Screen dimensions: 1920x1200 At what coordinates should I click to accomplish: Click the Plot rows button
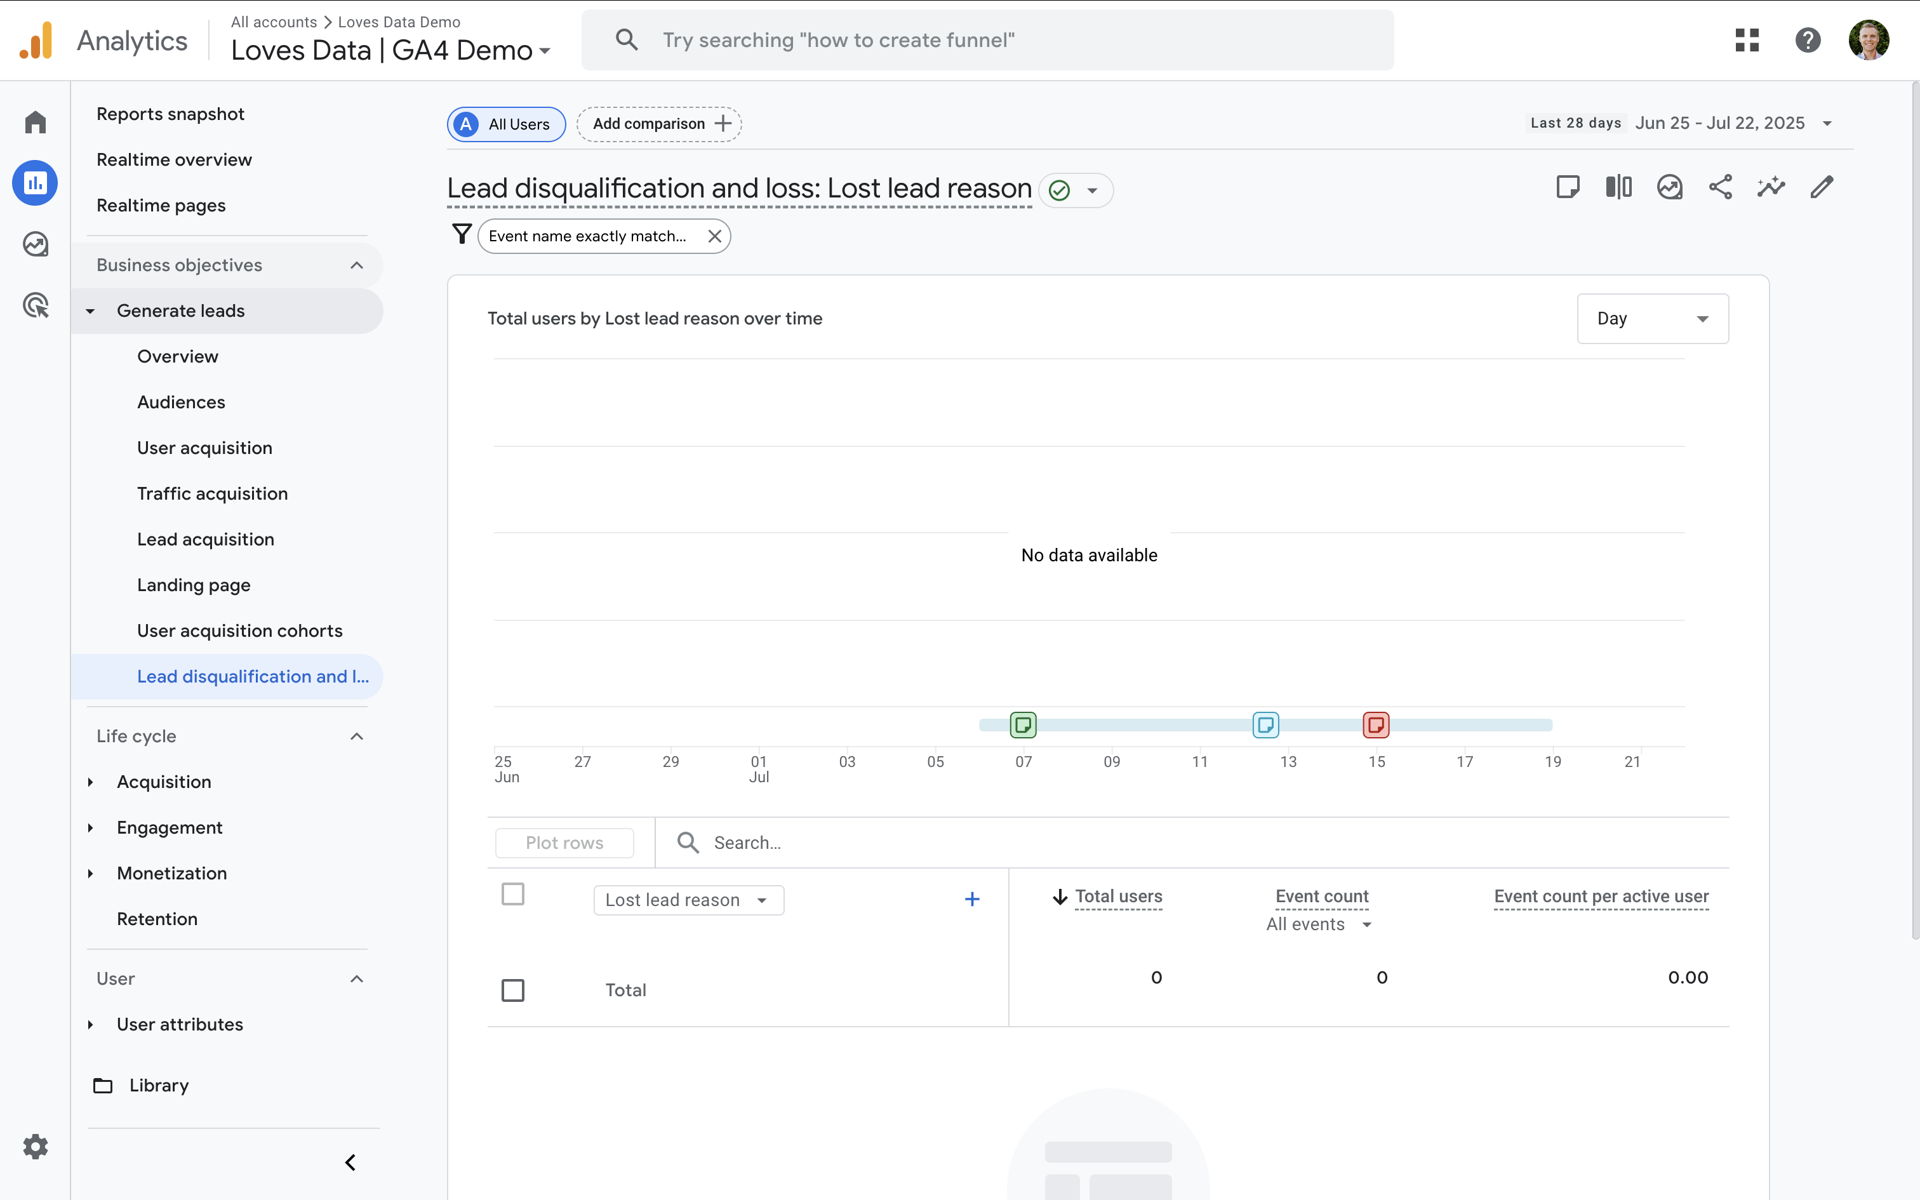point(564,843)
